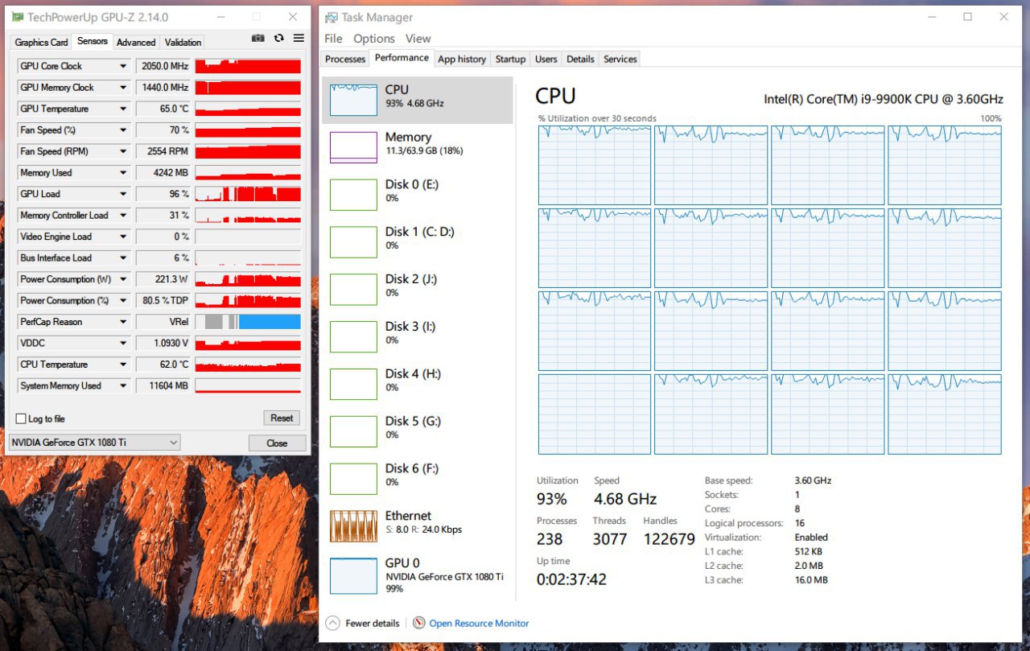Click the 11604 MB system memory value
This screenshot has height=651, width=1030.
point(164,385)
